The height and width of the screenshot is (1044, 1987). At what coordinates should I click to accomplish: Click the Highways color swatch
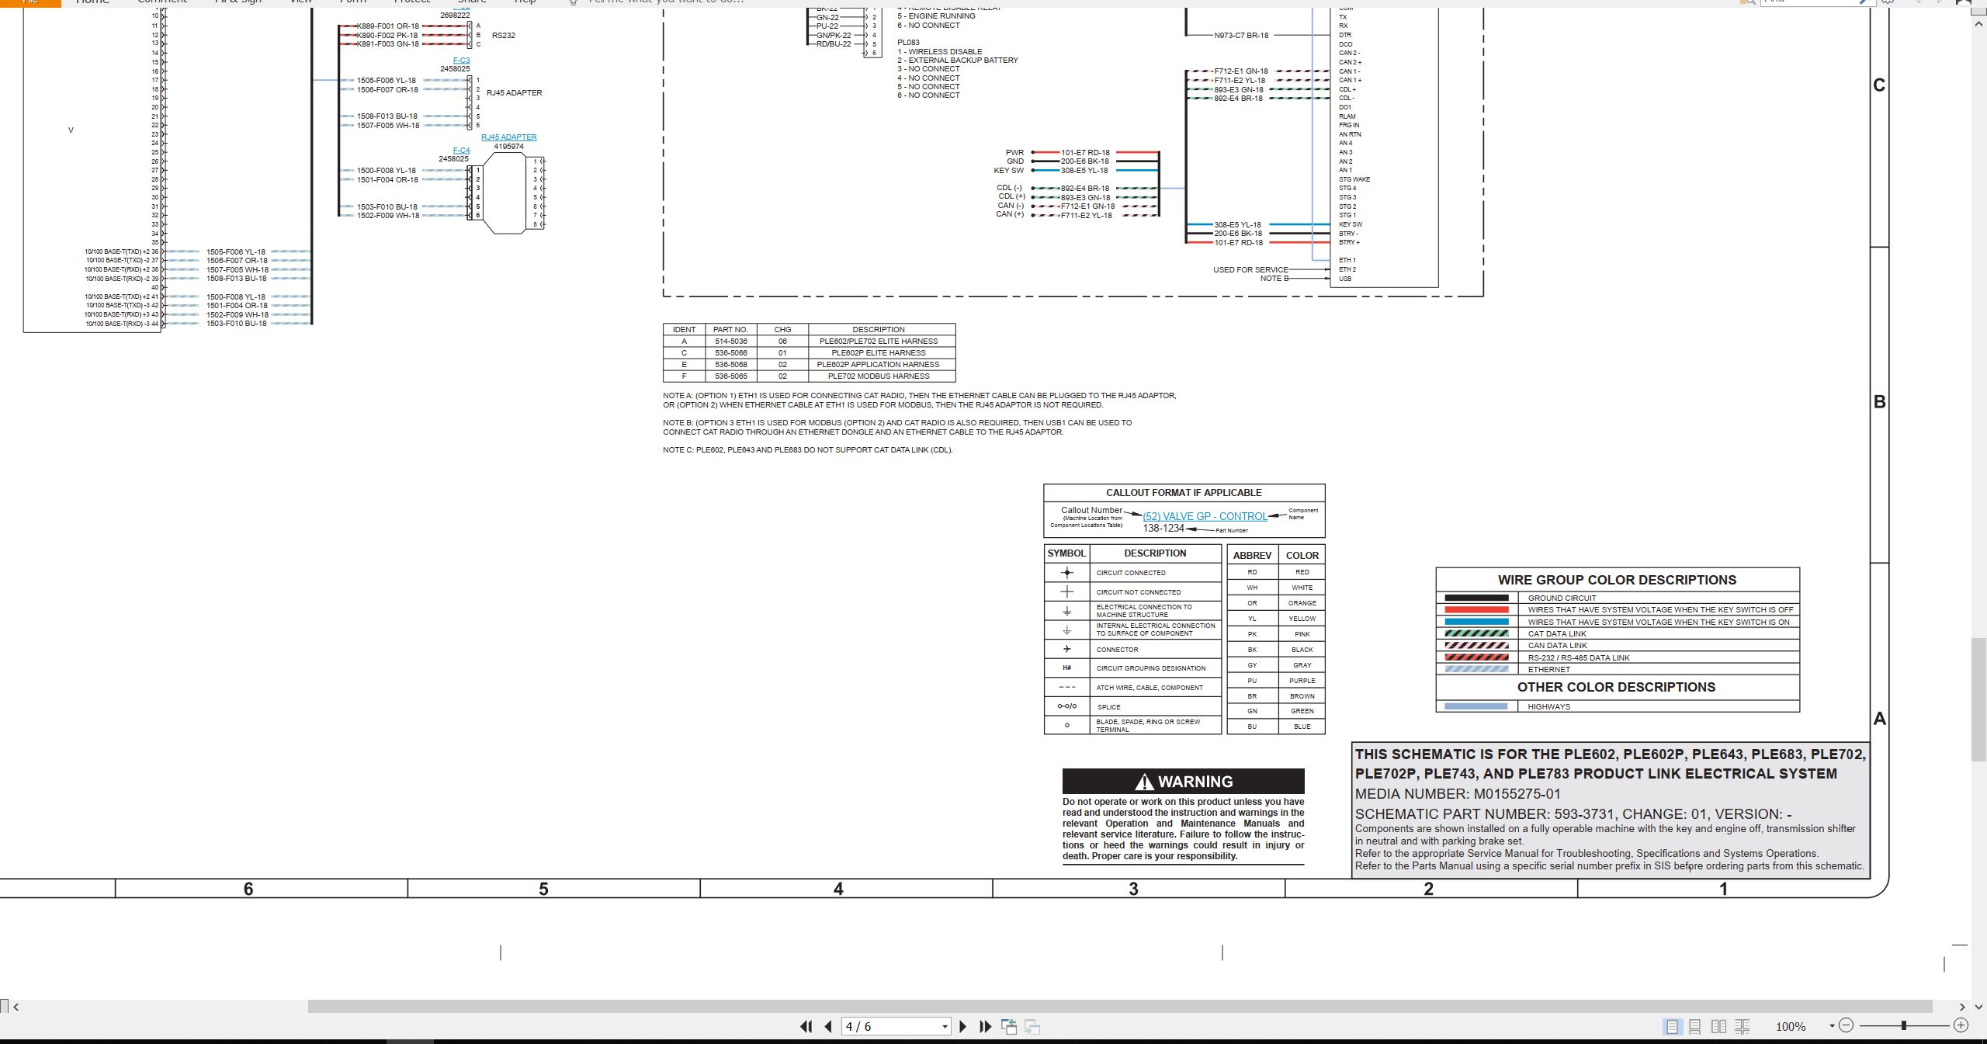coord(1476,706)
